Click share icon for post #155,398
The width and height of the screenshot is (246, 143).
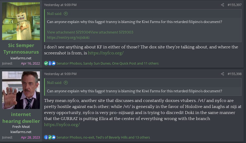point(223,74)
